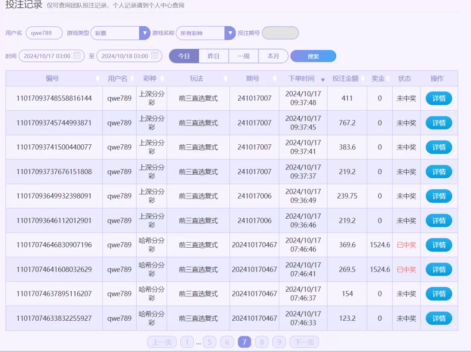The image size is (471, 352).
Task: Open 详情 for bet 11017093646112012901
Action: point(439,221)
